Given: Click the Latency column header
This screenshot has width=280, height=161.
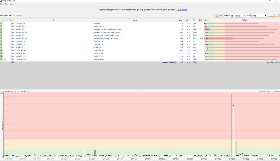Looking at the screenshot, I should point(245,20).
